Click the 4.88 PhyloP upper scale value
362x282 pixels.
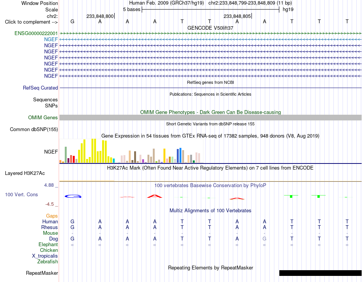(x=49, y=185)
